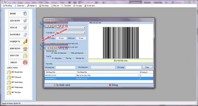The width and height of the screenshot is (198, 106).
Task: Select the Hàng Hóa print type radio
Action: pos(53,58)
